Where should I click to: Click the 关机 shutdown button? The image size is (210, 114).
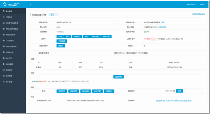(86, 37)
